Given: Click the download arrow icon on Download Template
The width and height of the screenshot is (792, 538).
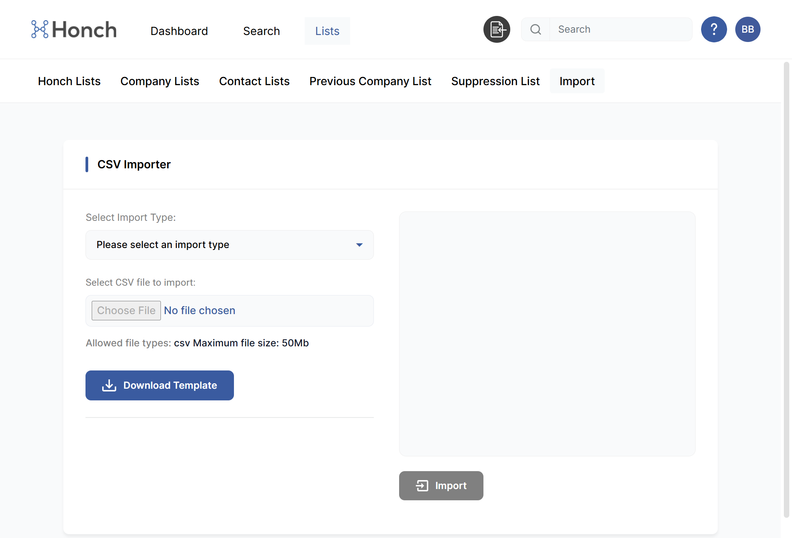Looking at the screenshot, I should pos(109,385).
